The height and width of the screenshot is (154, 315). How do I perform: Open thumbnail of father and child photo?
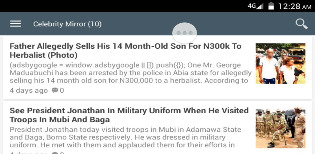pyautogui.click(x=280, y=63)
